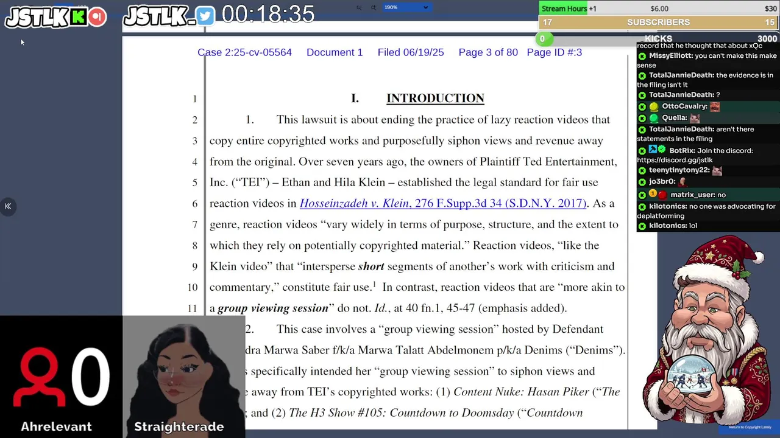Zoom in the PDF document
This screenshot has width=780, height=438.
click(x=373, y=7)
